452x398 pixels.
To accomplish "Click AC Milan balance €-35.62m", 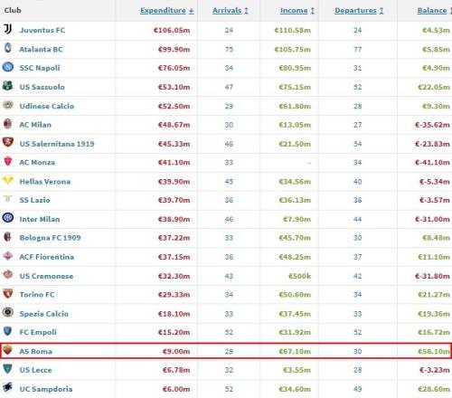I will tap(432, 125).
